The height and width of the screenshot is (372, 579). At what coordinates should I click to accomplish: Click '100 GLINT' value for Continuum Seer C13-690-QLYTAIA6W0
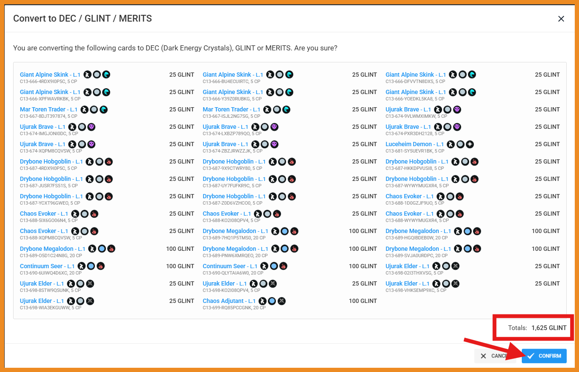tap(363, 266)
